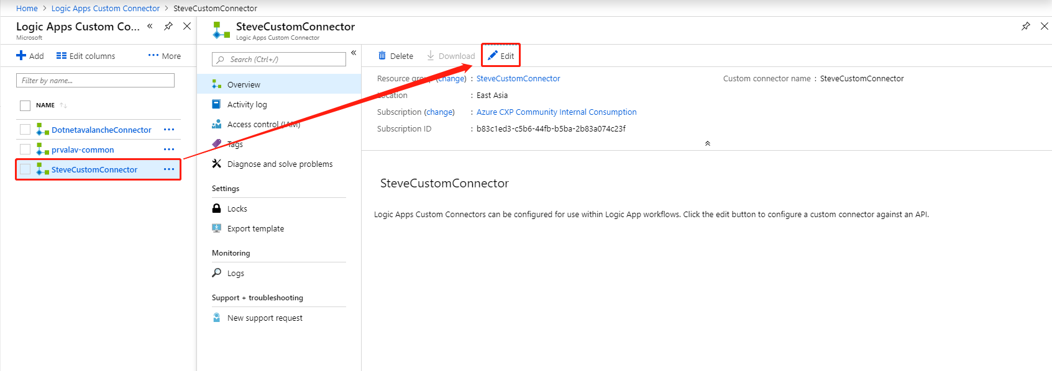Click the resource menu Search box
Screen dimensions: 1052x371
(279, 60)
